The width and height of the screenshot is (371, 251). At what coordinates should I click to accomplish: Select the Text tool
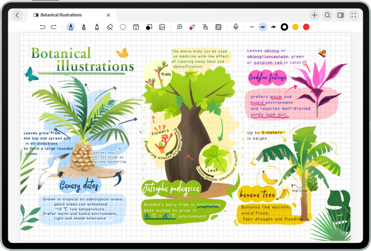(136, 27)
